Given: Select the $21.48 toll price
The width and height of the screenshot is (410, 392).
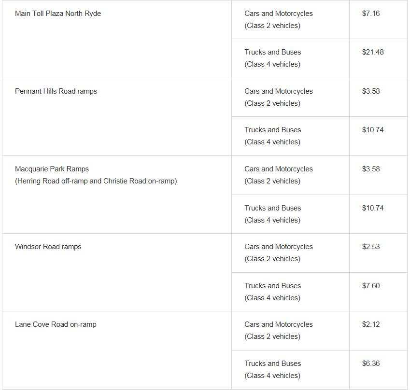Looking at the screenshot, I should [x=373, y=52].
